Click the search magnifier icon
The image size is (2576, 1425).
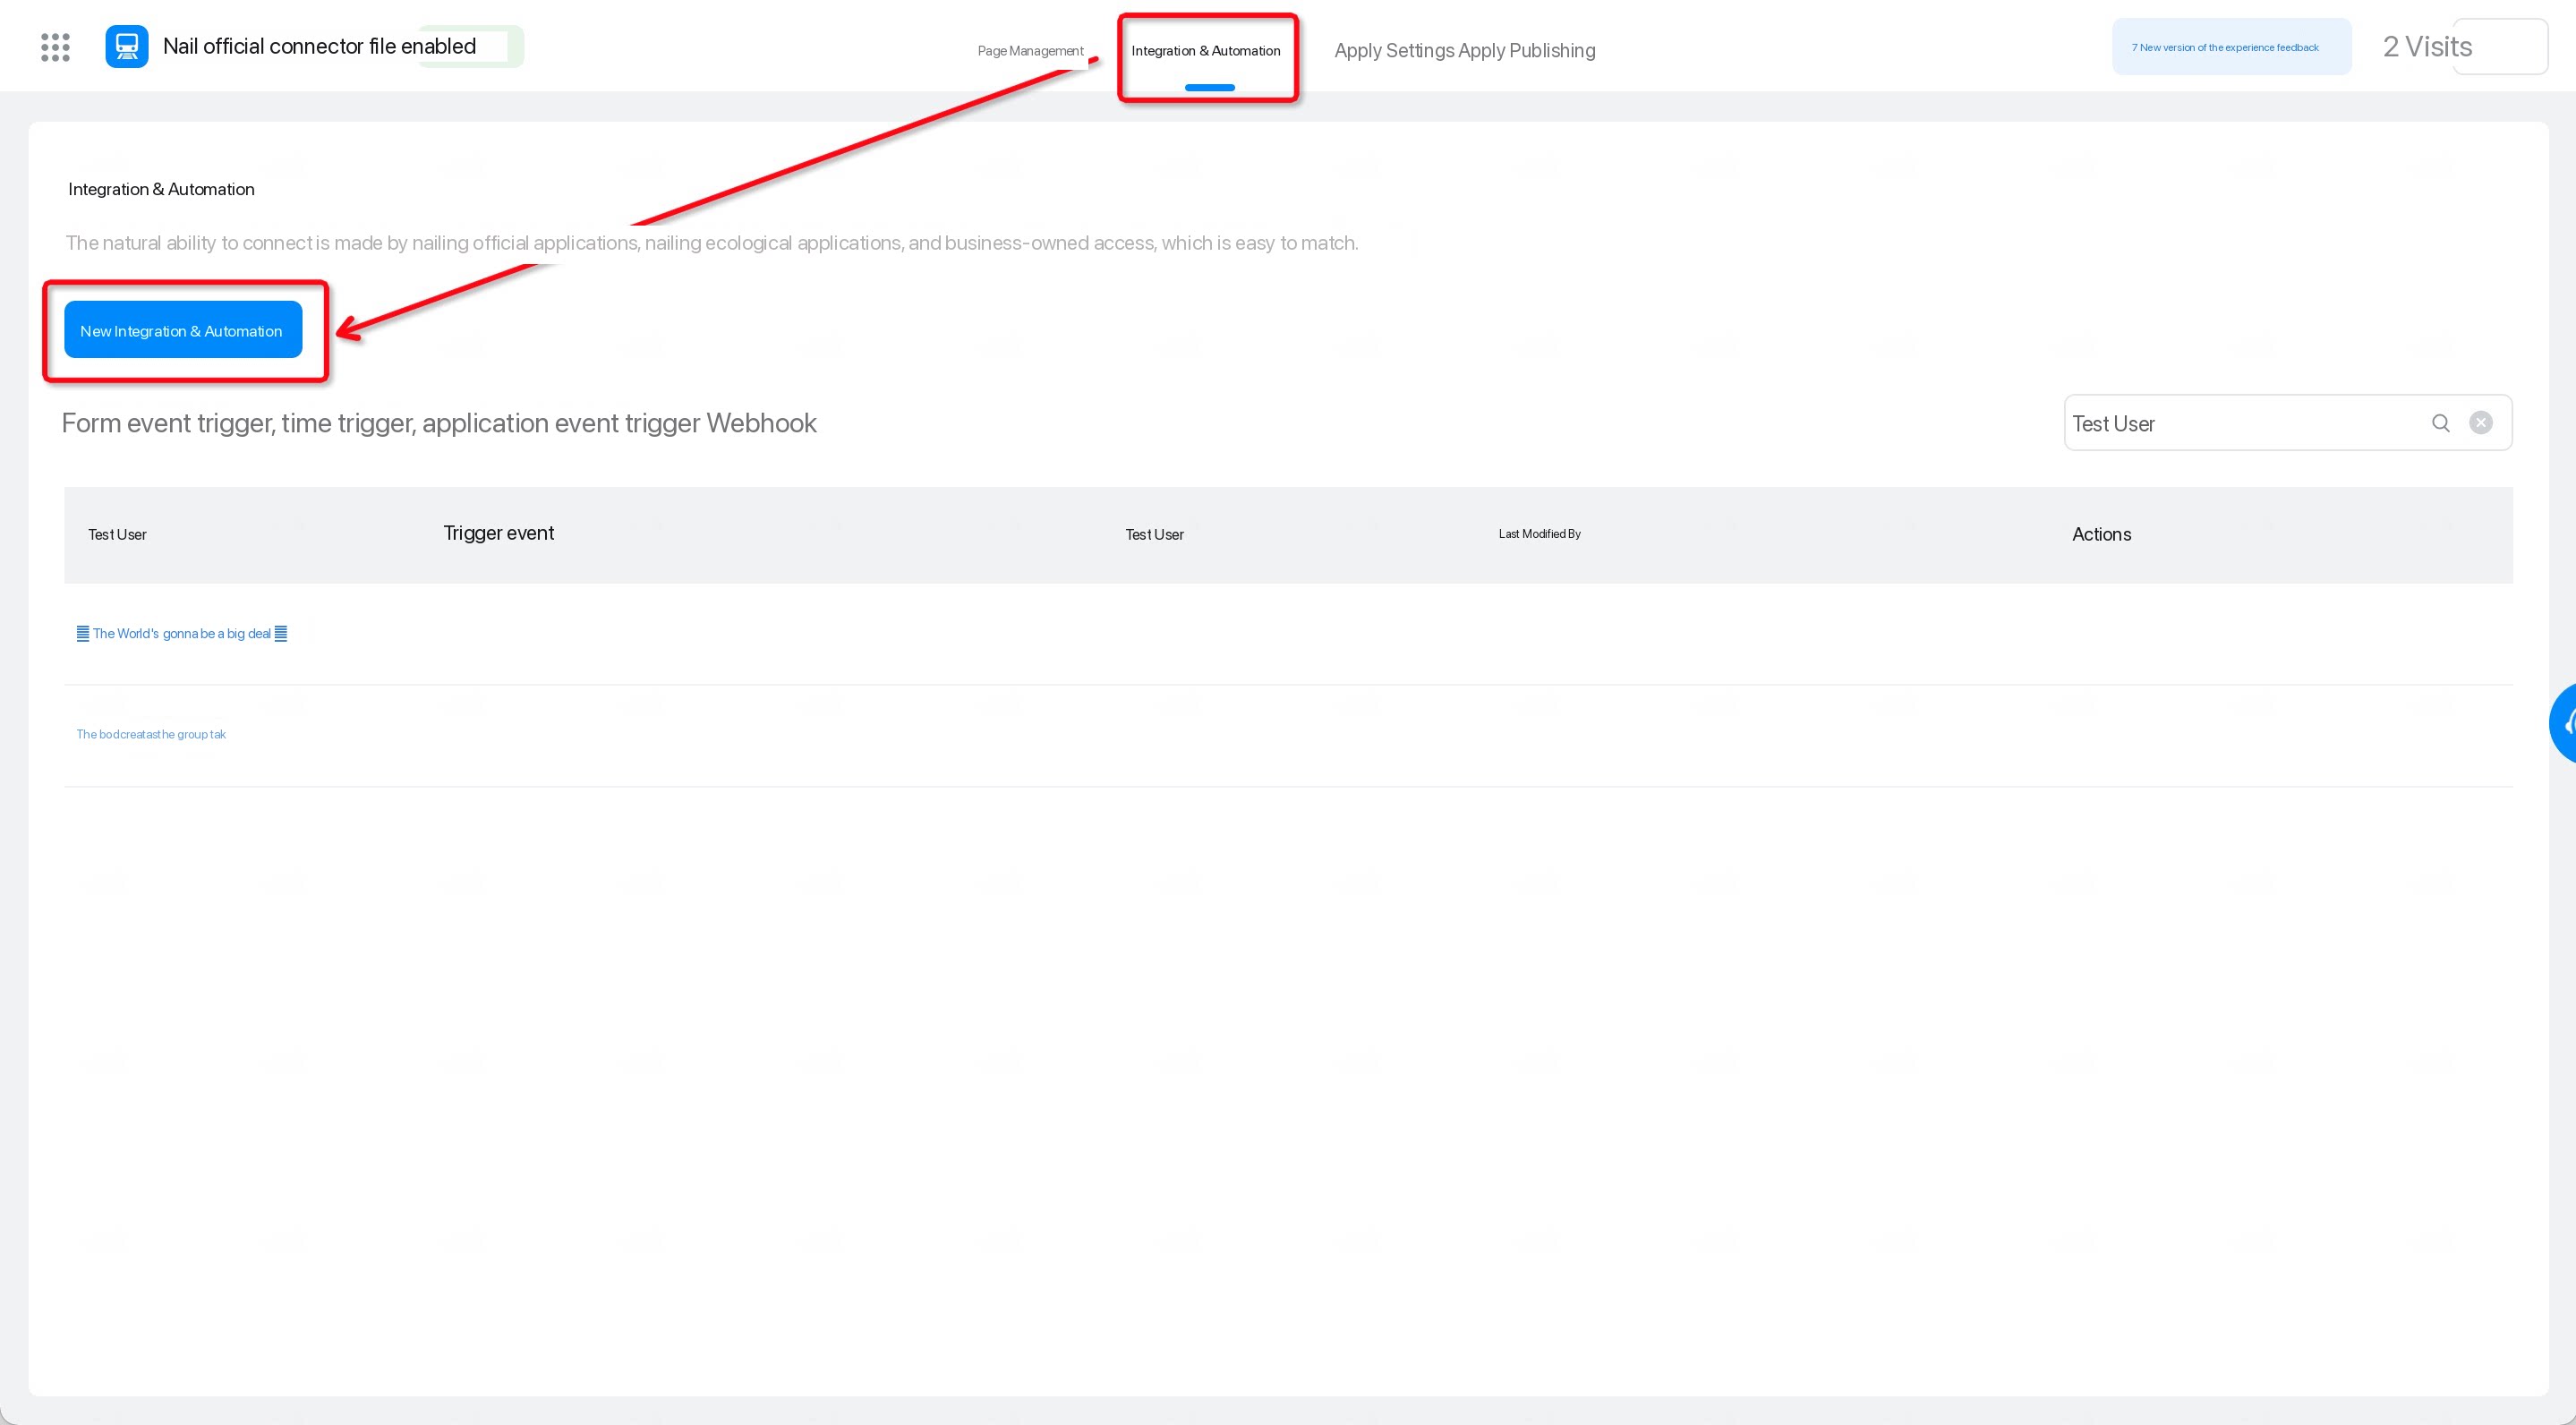tap(2440, 423)
